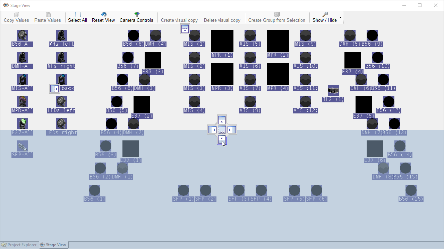444x249 pixels.
Task: Click the E37-All group icon
Action: (23, 124)
